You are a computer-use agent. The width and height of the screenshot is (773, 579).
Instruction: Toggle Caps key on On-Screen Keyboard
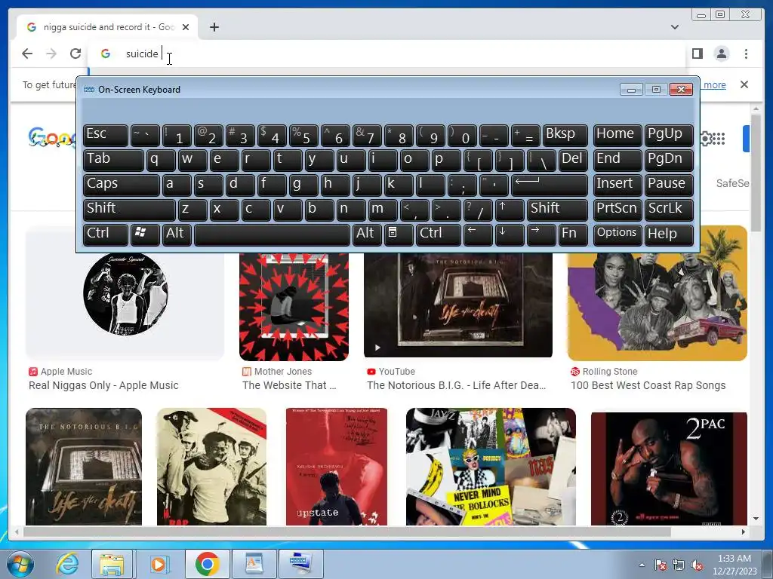tap(122, 185)
